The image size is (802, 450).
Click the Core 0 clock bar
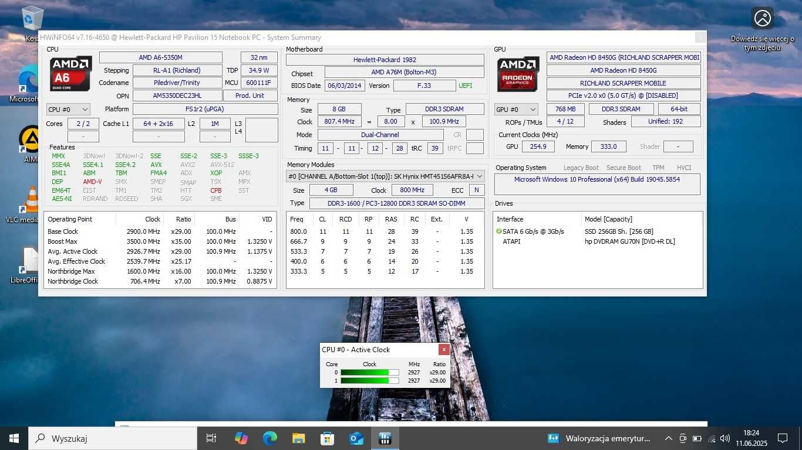click(369, 372)
